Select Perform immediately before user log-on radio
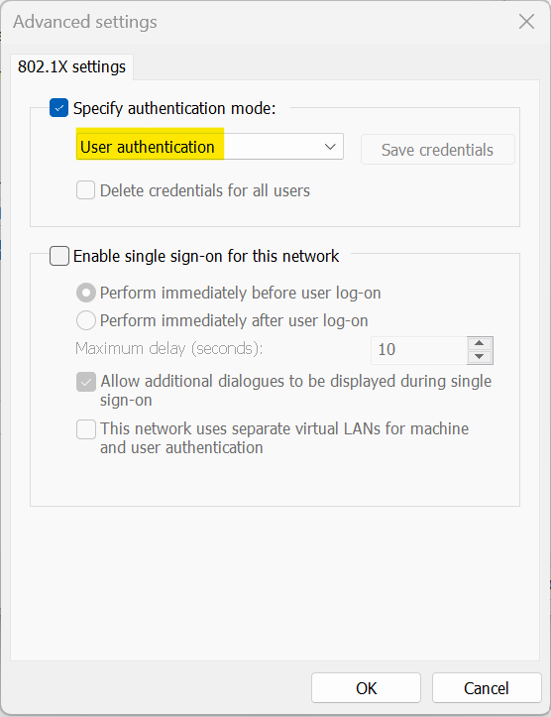The image size is (551, 717). [86, 293]
